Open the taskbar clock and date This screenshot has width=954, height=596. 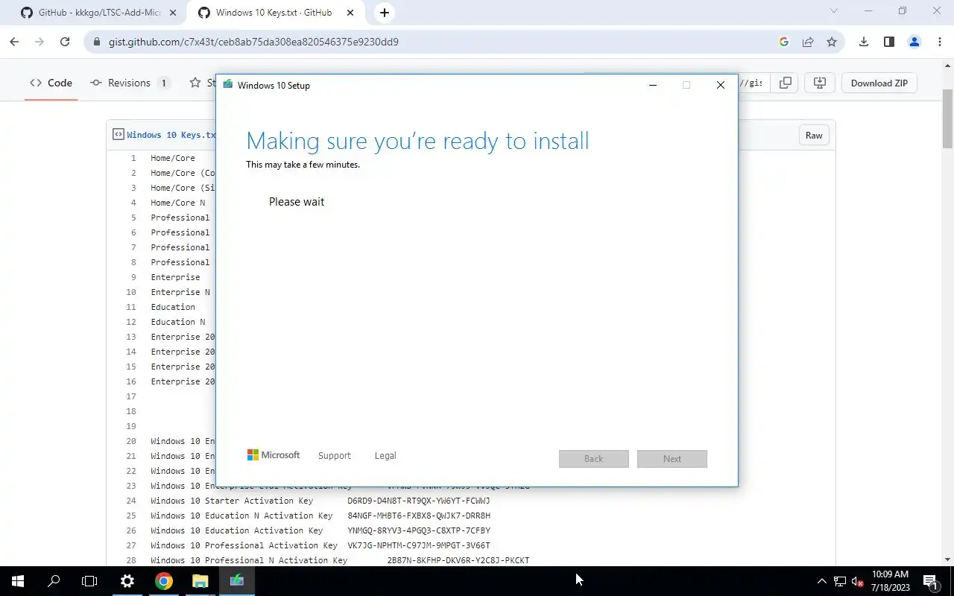coord(891,581)
